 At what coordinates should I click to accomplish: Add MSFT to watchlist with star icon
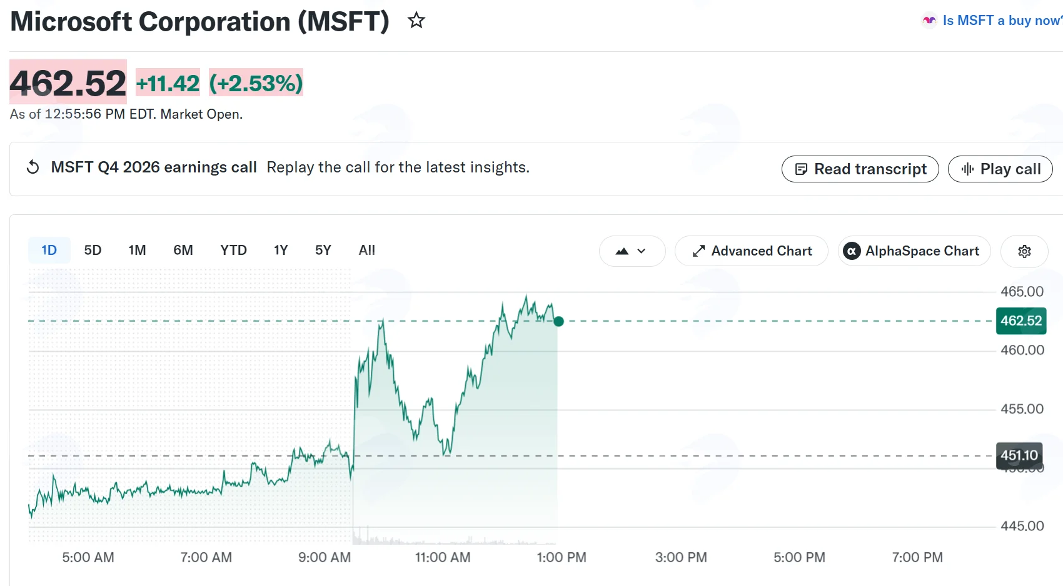[x=416, y=21]
